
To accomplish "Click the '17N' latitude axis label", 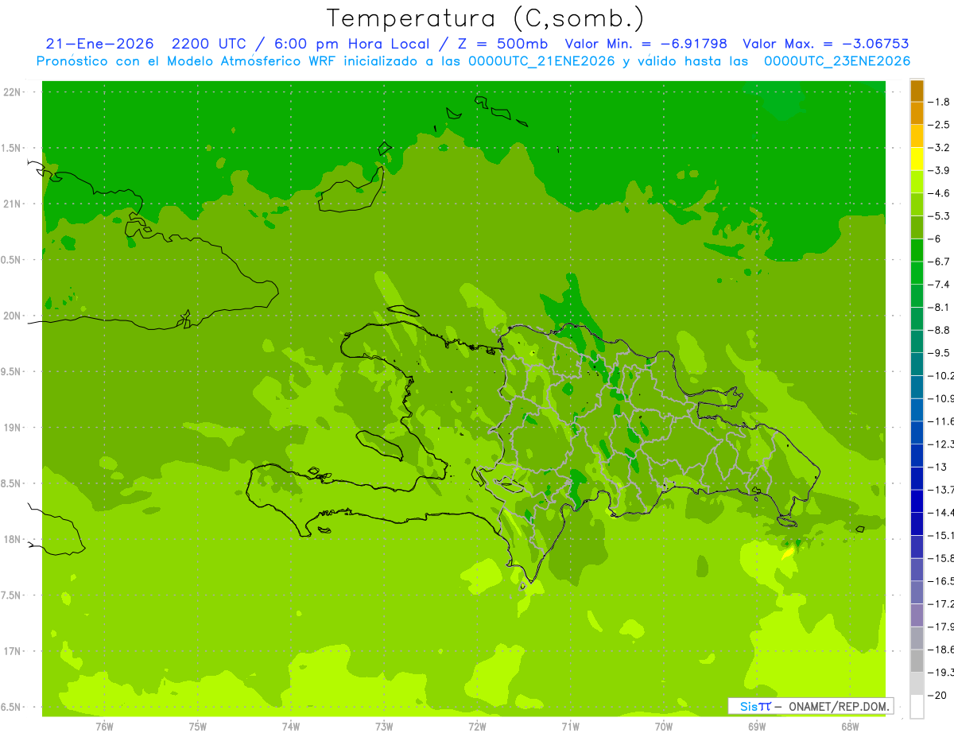I will click(x=13, y=651).
